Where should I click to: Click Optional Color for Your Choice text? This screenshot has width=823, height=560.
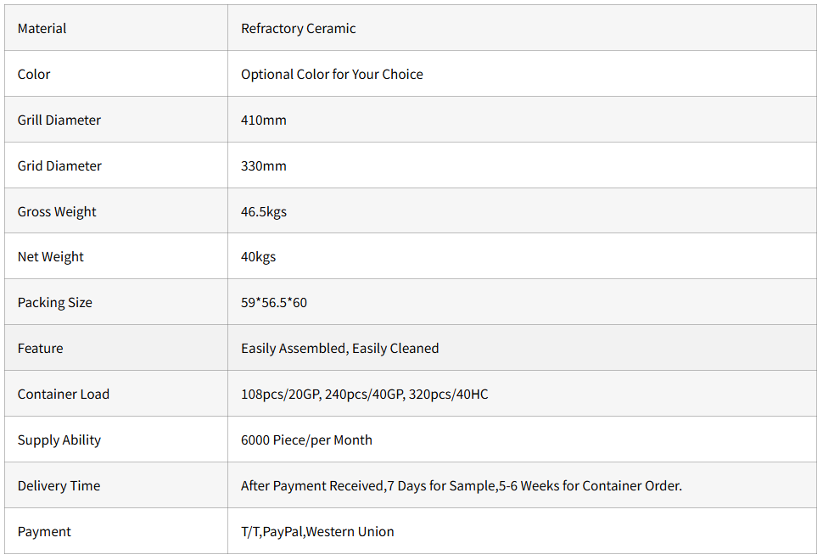(332, 75)
